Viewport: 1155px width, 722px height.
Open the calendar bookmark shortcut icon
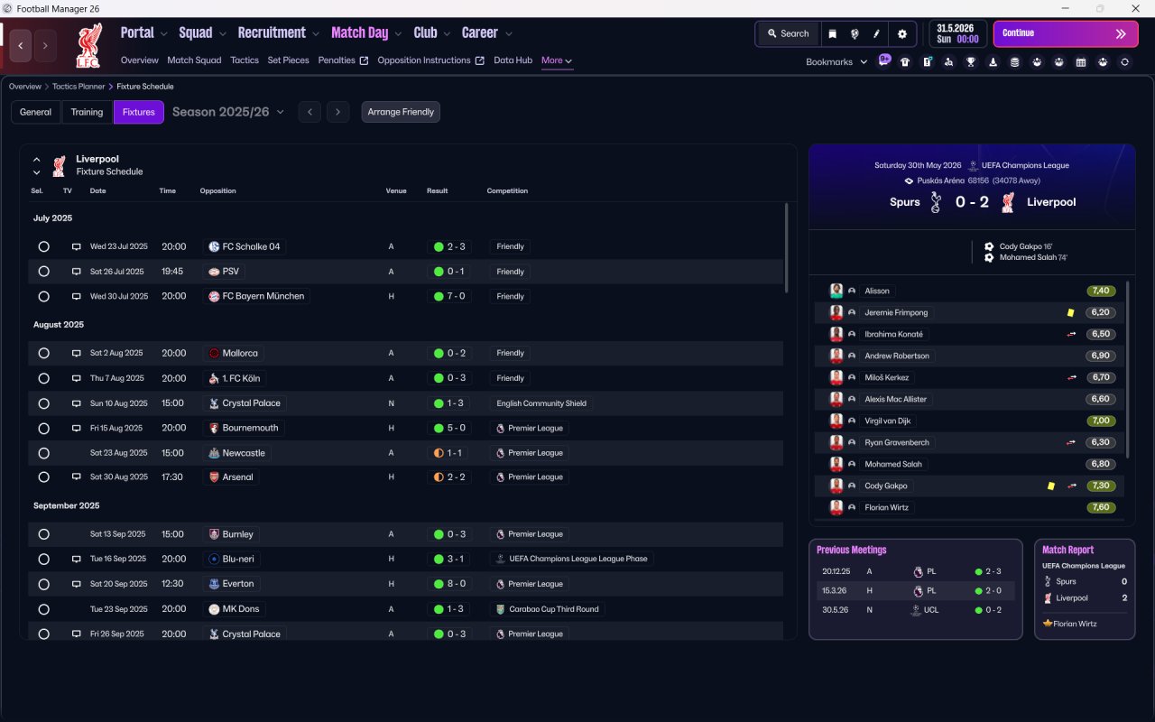pos(1081,62)
